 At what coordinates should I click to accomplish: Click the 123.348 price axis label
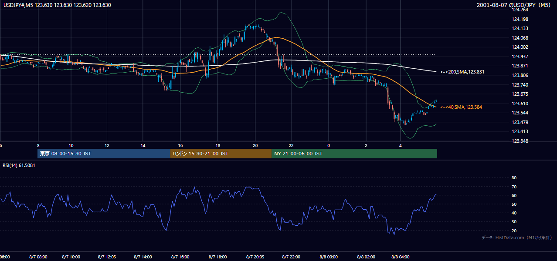pyautogui.click(x=520, y=141)
